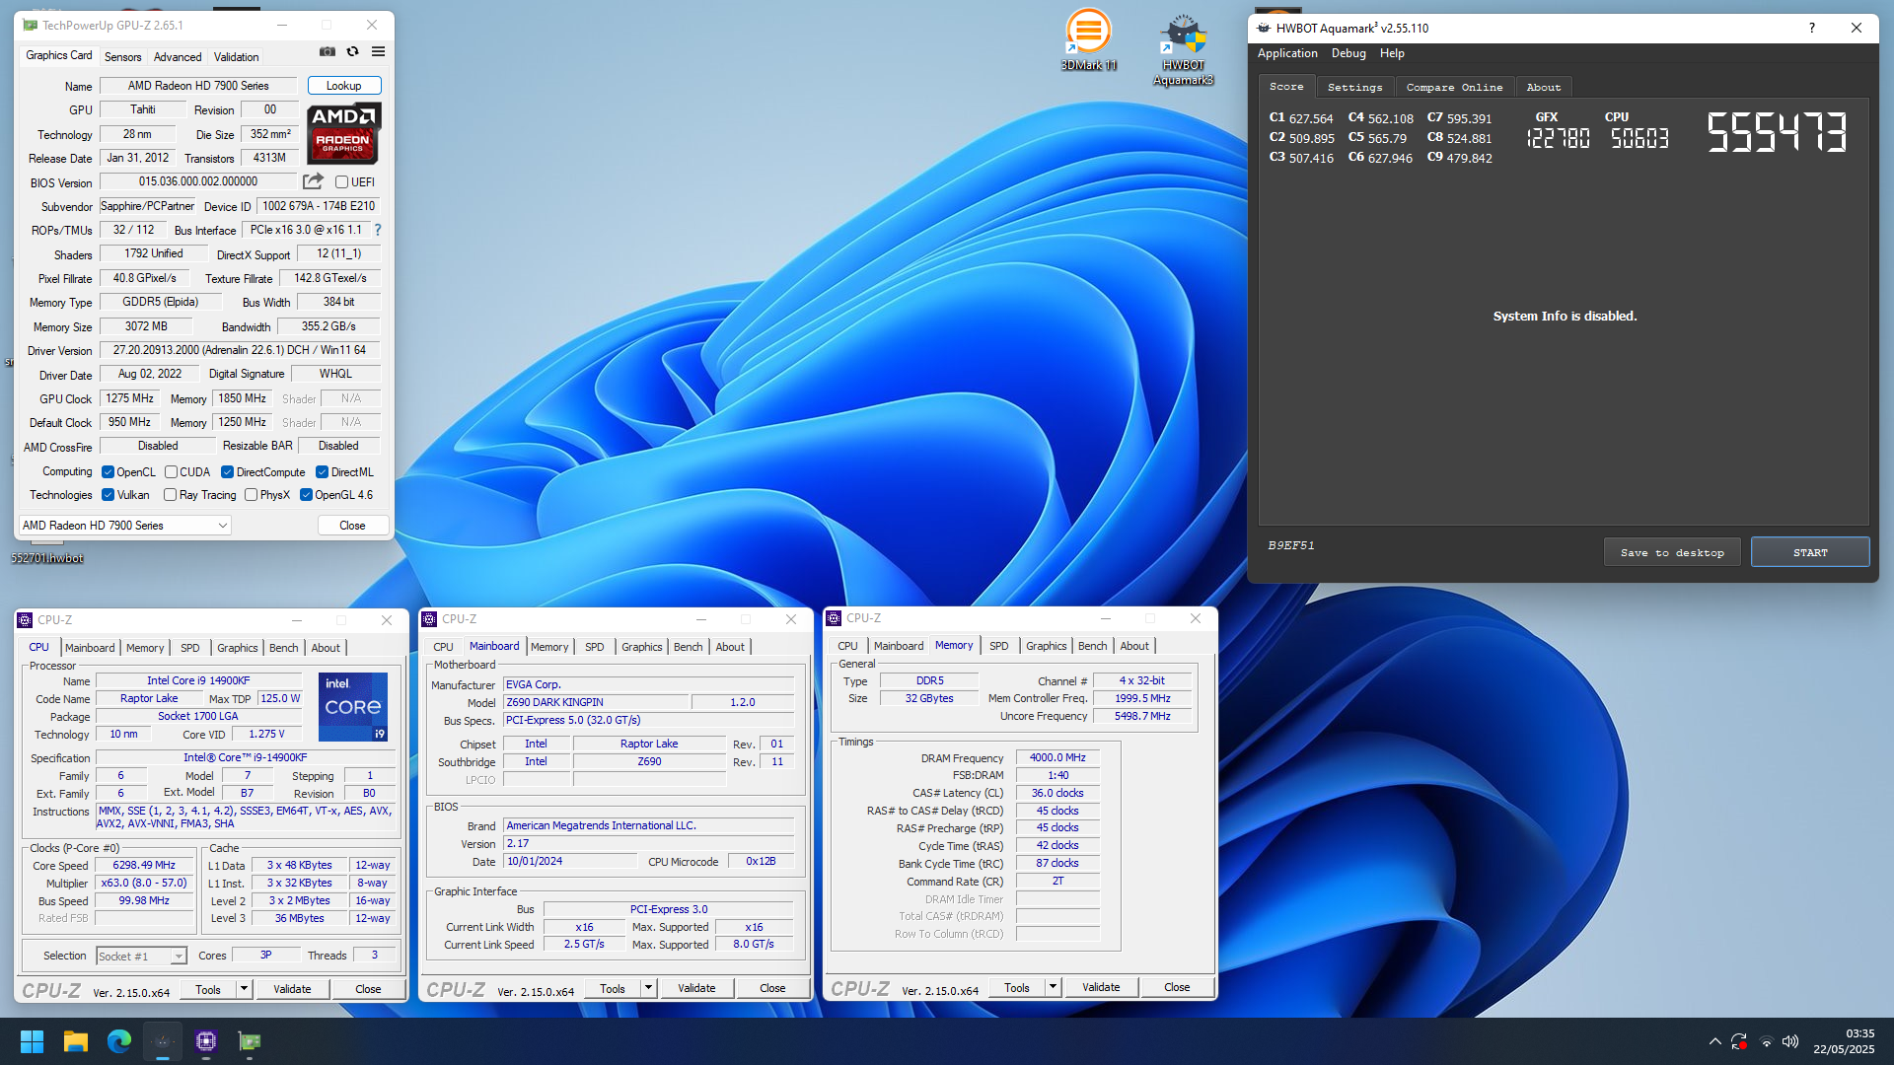The height and width of the screenshot is (1065, 1894).
Task: Open the GPU-Z hamburger menu
Action: click(378, 52)
